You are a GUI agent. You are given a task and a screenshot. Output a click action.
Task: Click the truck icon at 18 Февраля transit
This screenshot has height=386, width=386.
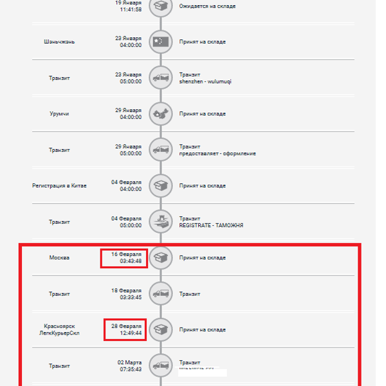[161, 294]
